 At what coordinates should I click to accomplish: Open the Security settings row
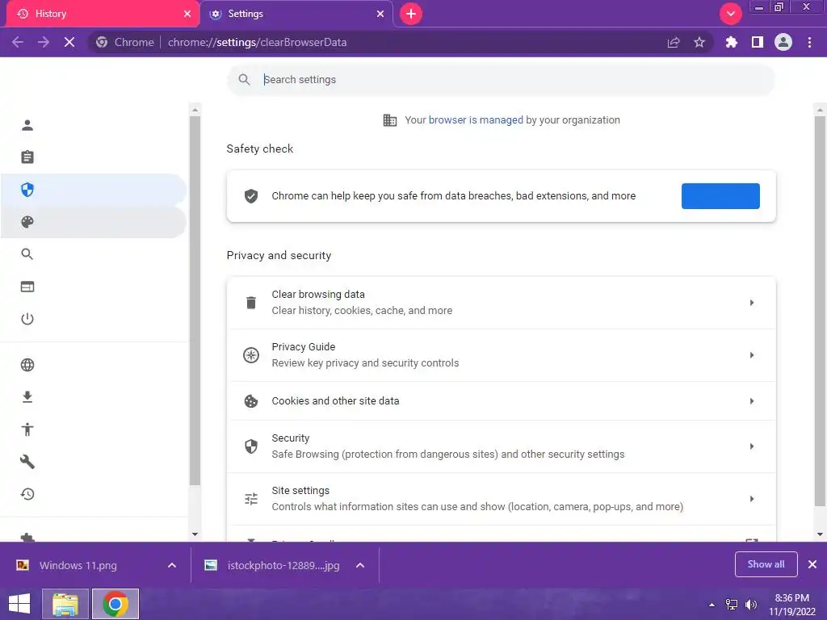[501, 446]
